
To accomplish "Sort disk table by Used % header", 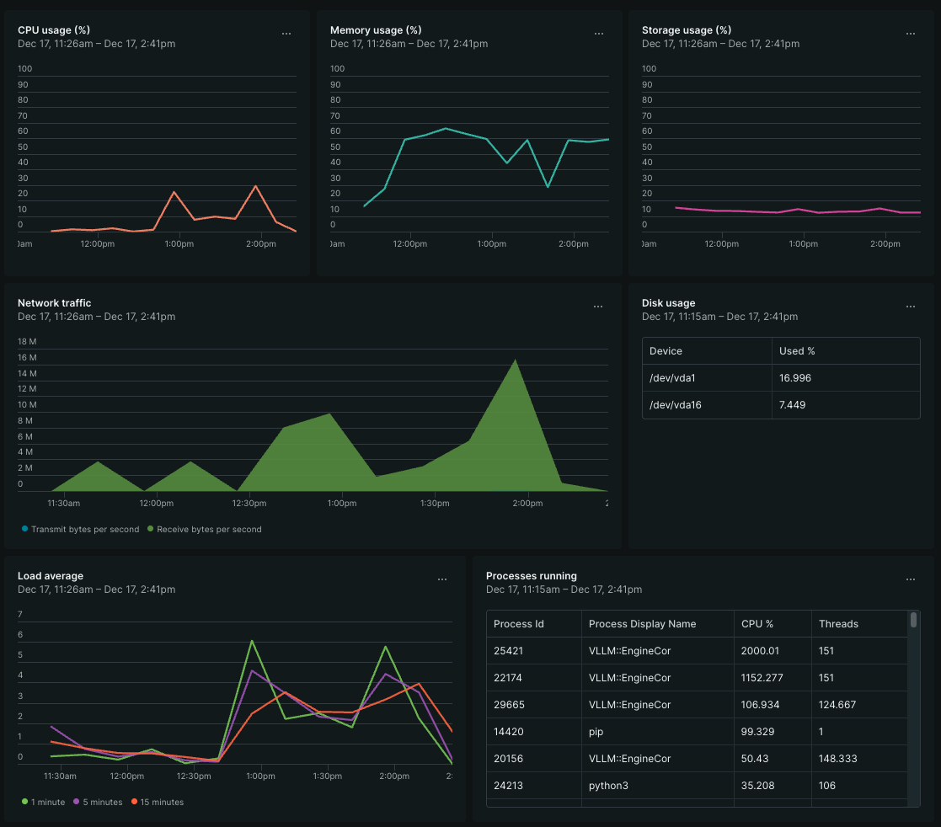I will click(x=797, y=351).
